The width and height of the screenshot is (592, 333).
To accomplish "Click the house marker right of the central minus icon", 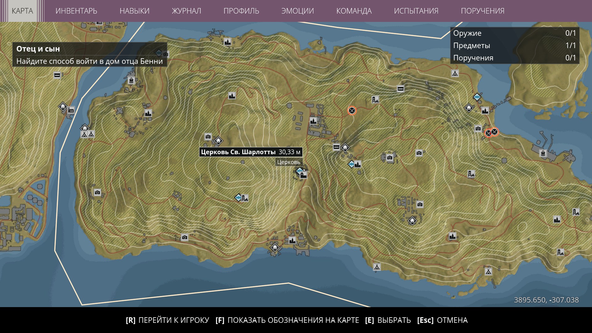I will coord(345,147).
